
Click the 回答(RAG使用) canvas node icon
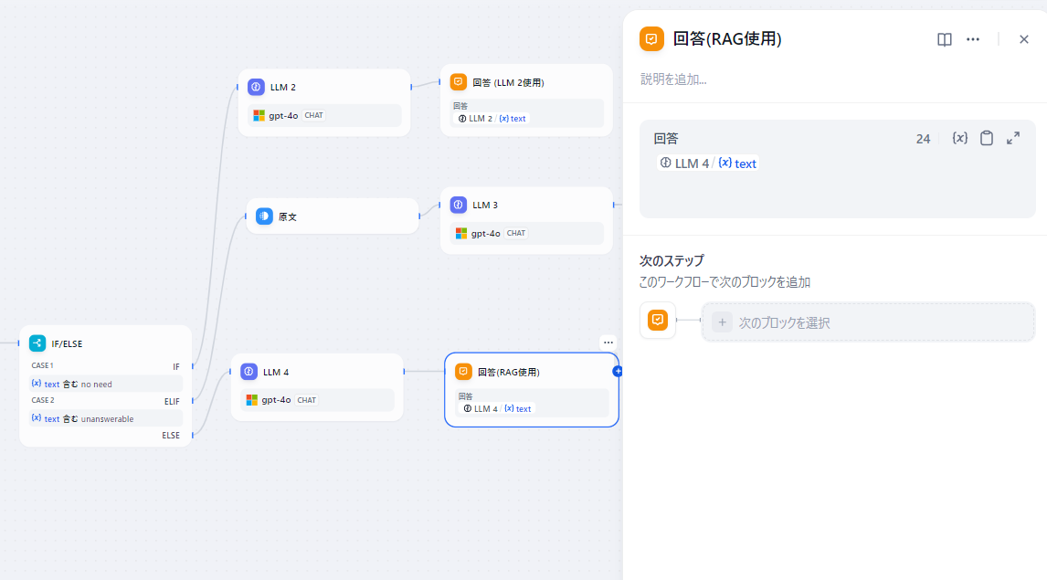point(463,372)
